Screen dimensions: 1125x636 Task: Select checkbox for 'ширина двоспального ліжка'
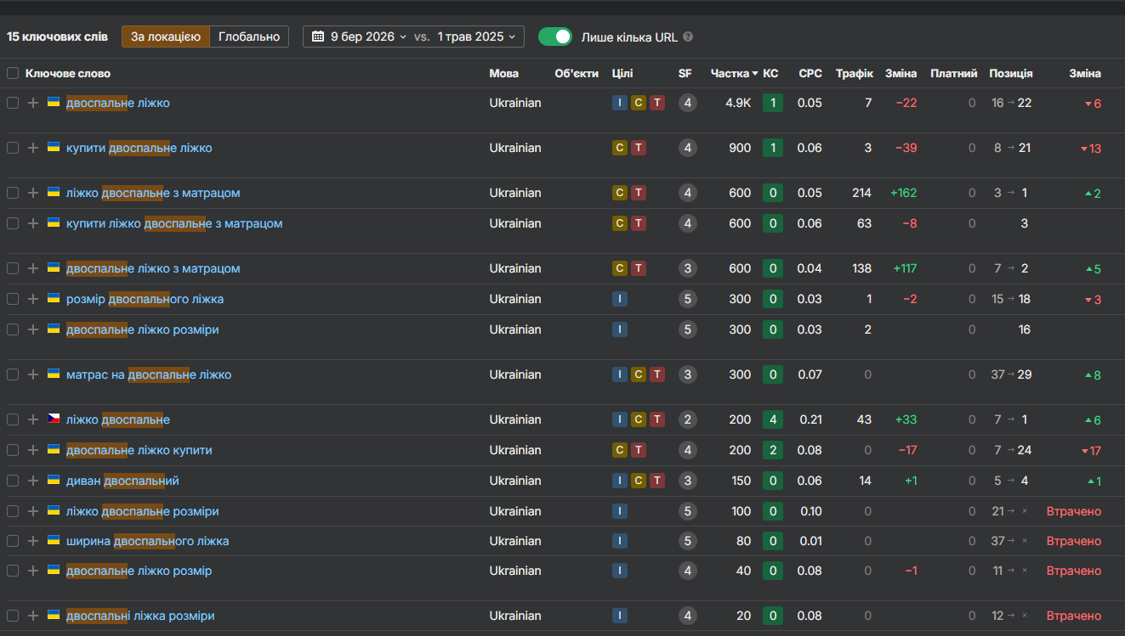point(13,541)
